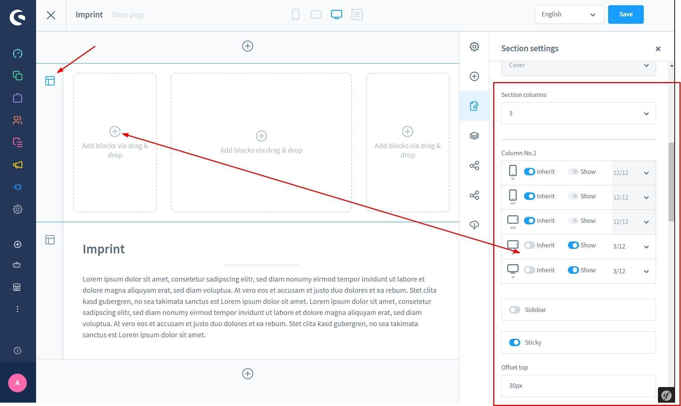Viewport: 681px width, 406px height.
Task: Add a section above using top plus button
Action: 248,46
